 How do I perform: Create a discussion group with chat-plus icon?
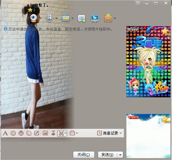[x=82, y=18]
